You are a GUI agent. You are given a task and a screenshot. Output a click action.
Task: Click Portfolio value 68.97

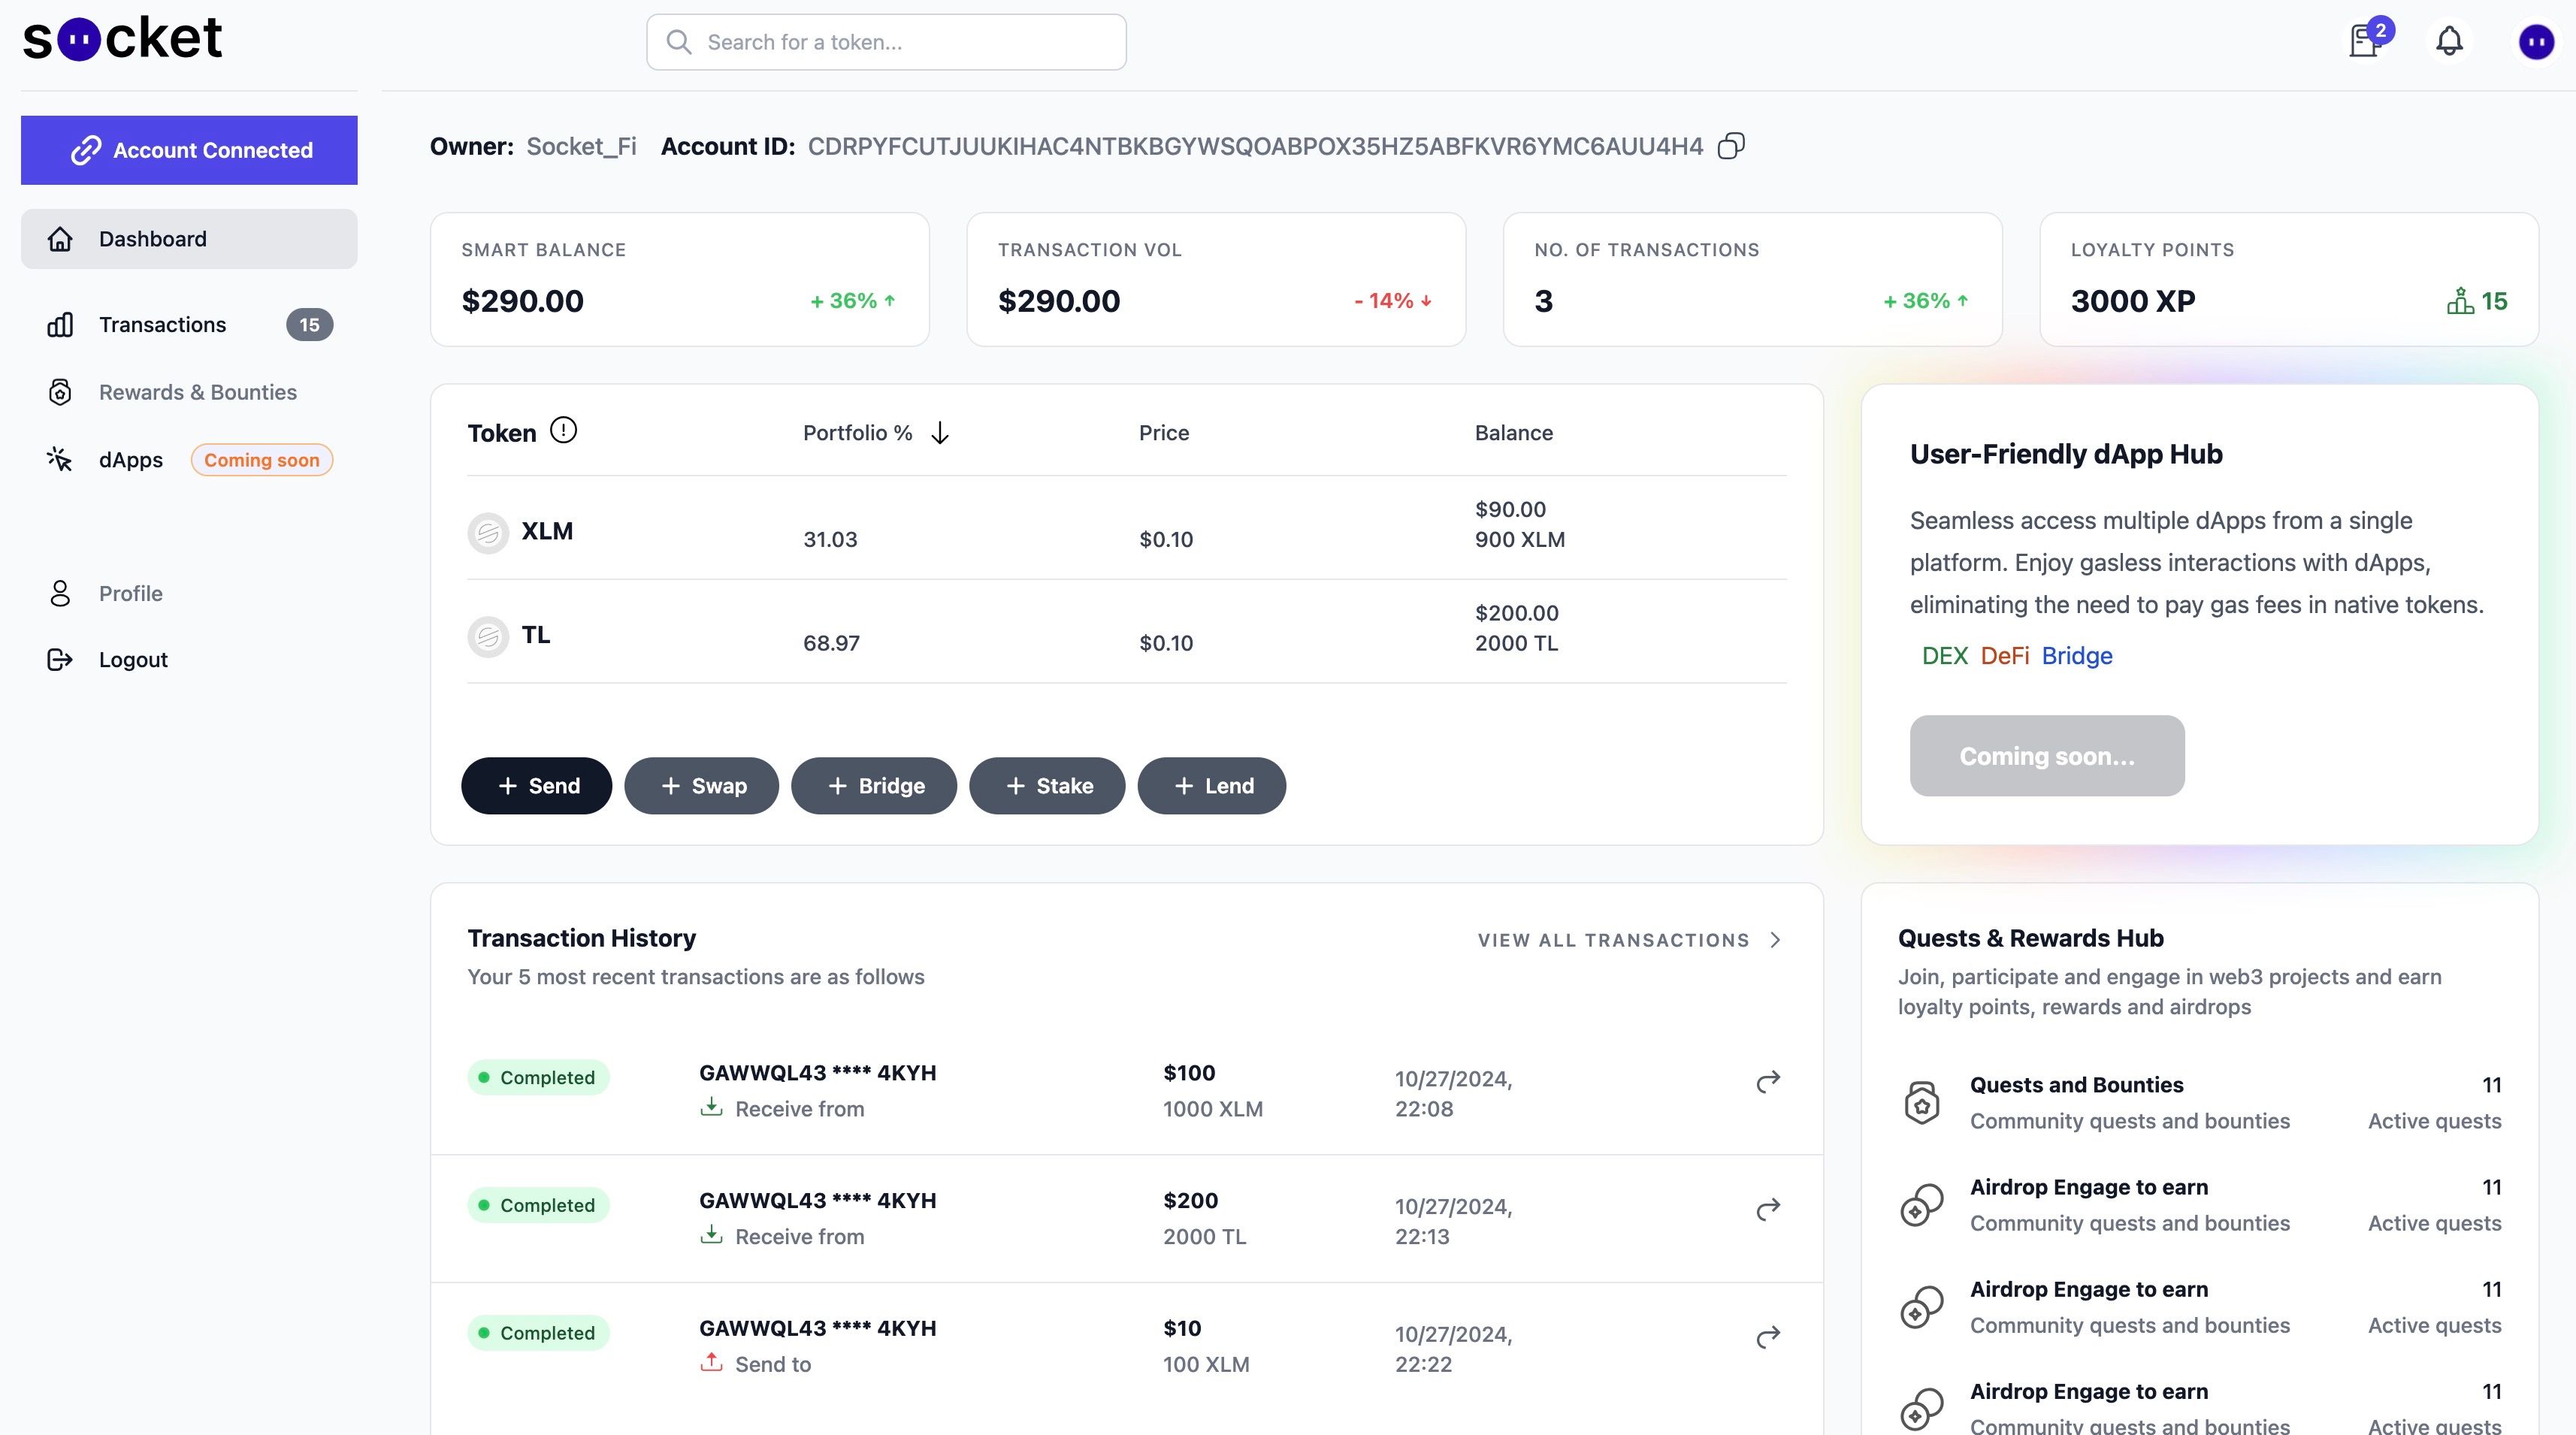click(x=831, y=643)
